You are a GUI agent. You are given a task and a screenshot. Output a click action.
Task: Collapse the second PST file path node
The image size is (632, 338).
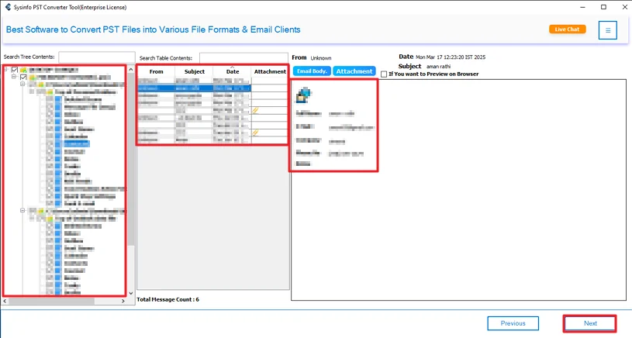click(22, 211)
